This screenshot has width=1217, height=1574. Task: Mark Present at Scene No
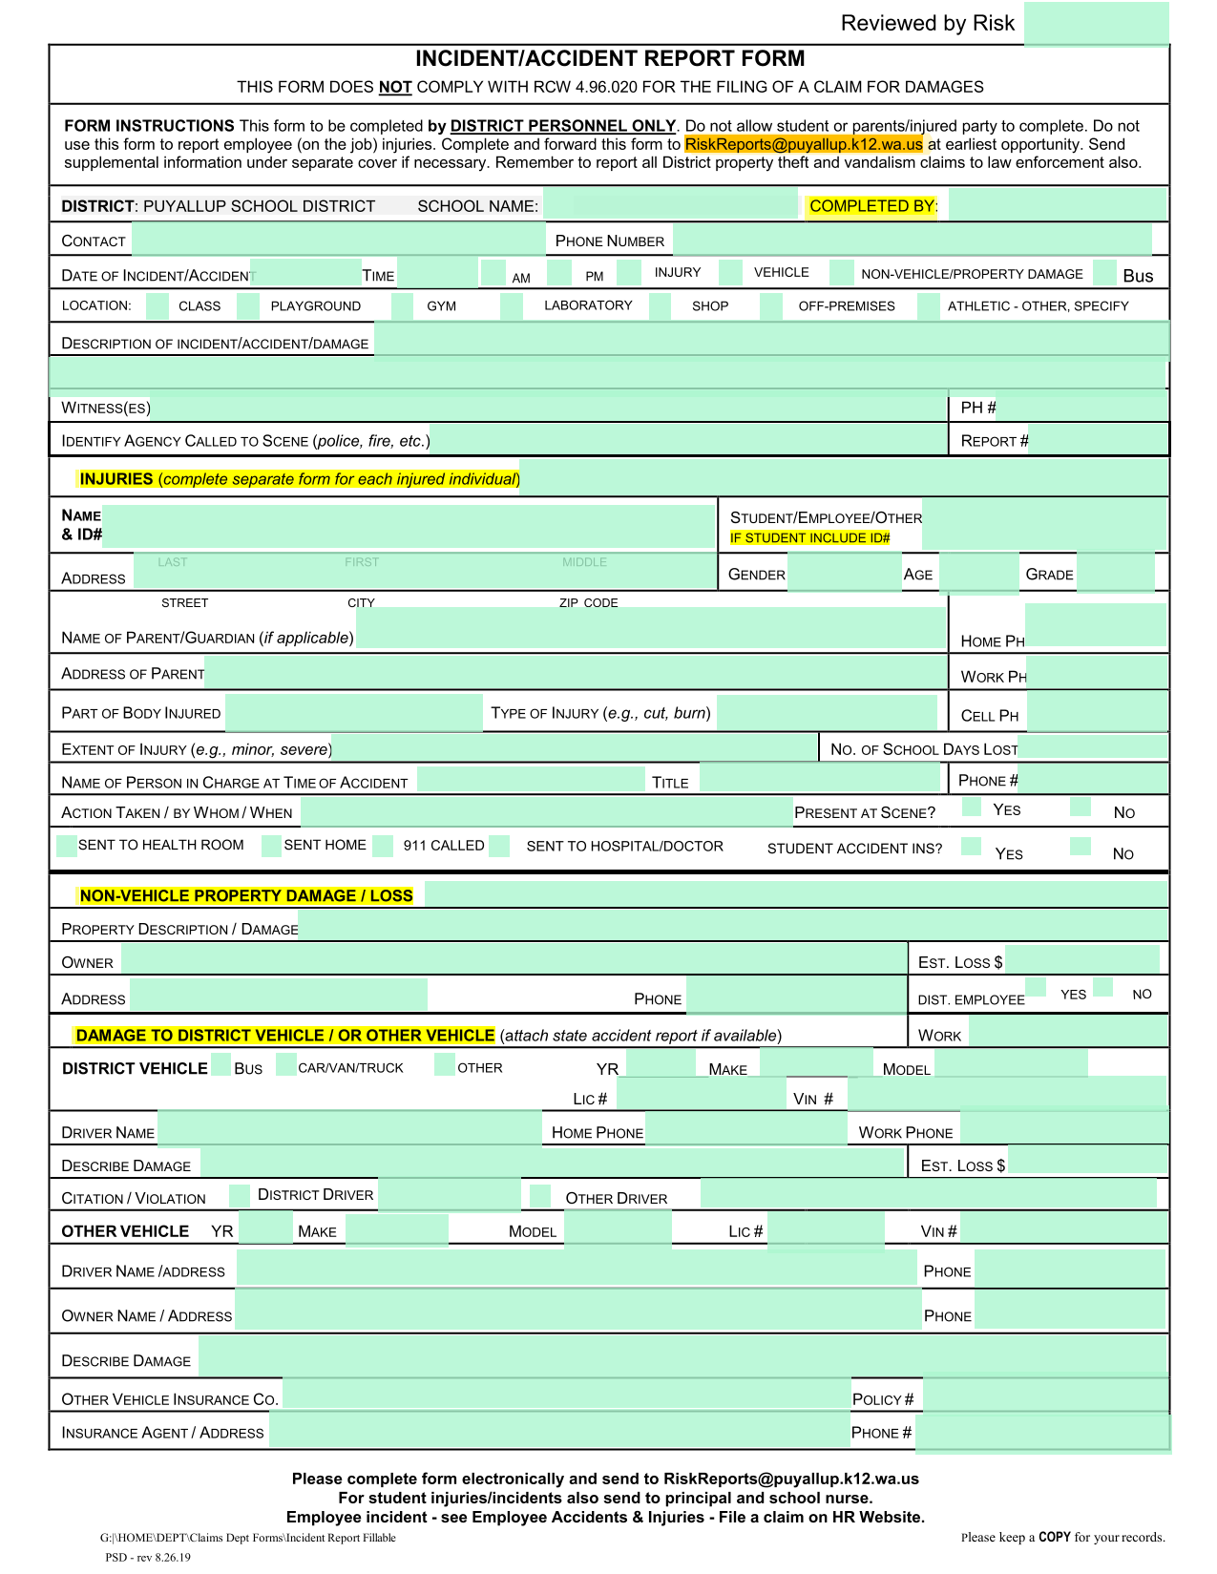[1081, 807]
